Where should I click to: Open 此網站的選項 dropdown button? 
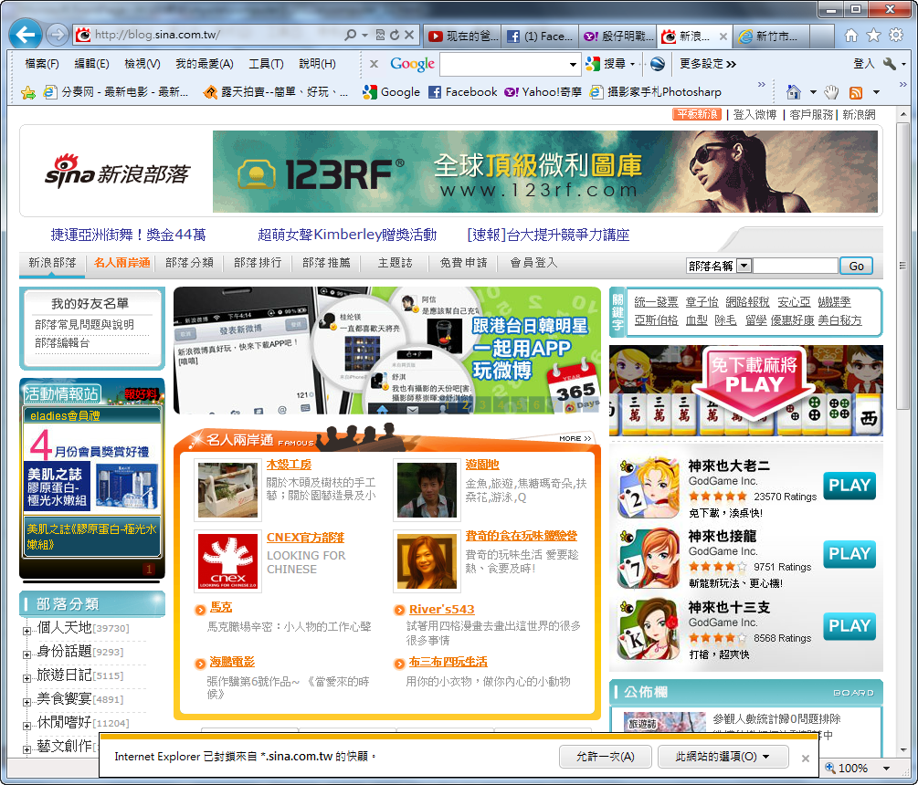(x=723, y=757)
